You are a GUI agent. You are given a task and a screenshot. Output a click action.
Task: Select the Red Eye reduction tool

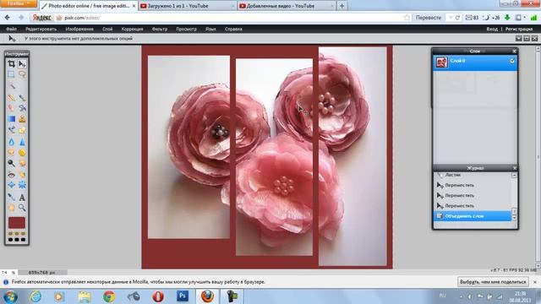pos(11,175)
